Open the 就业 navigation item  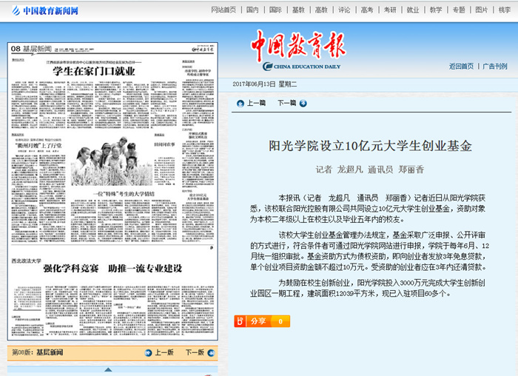[x=413, y=10]
